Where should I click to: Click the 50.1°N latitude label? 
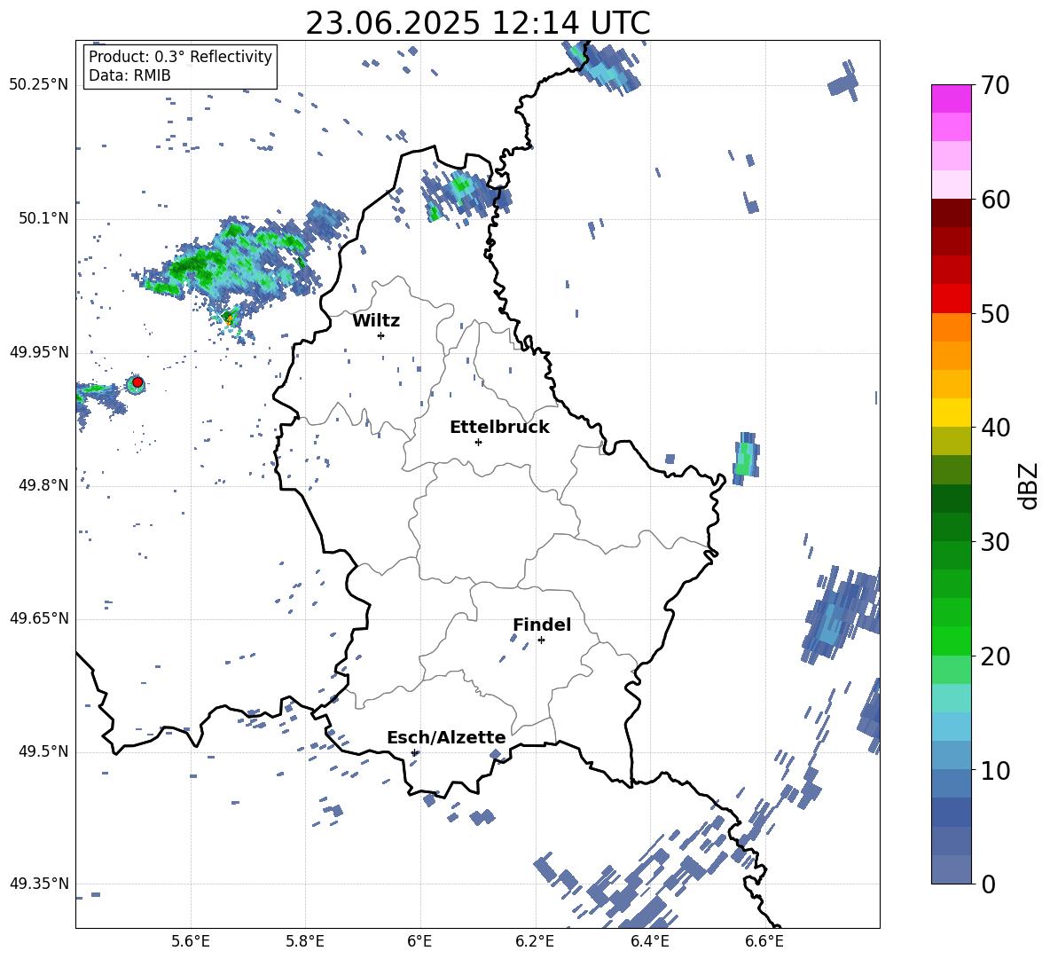(43, 218)
